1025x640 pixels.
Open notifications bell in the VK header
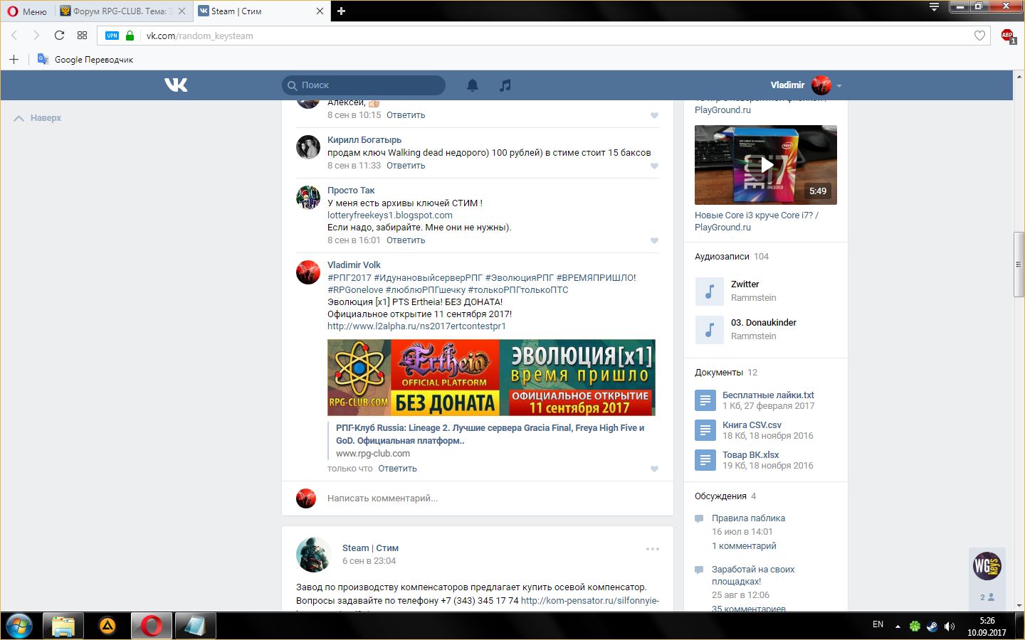473,85
